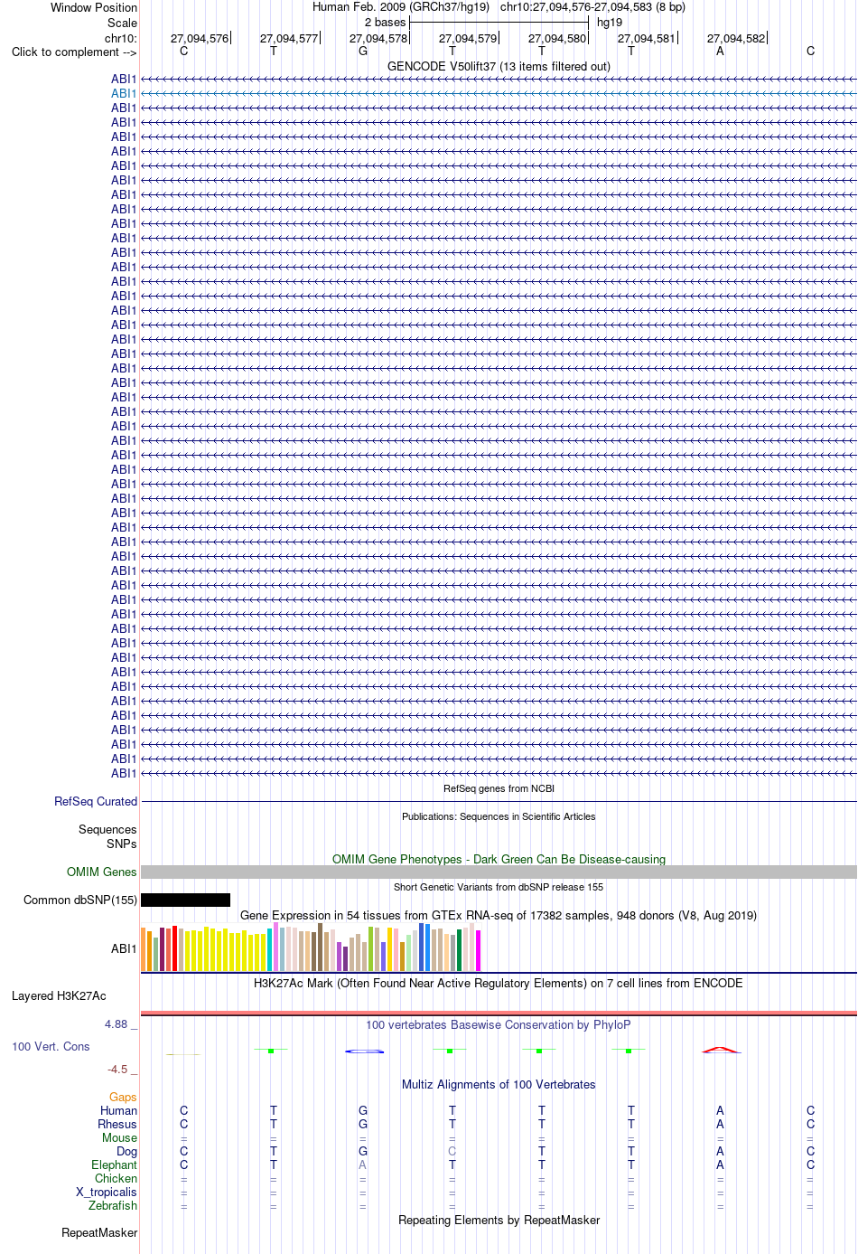The image size is (858, 1254).
Task: Select the X_tropicalis alignment row label
Action: (x=107, y=1192)
